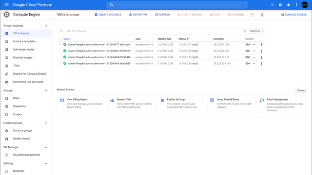Click the REFRESH button

coord(162,15)
